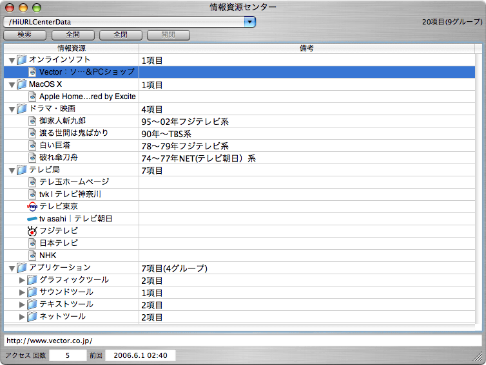Viewport: 486px width, 365px height.
Task: Click the テレビ局 folder icon
Action: [x=22, y=170]
